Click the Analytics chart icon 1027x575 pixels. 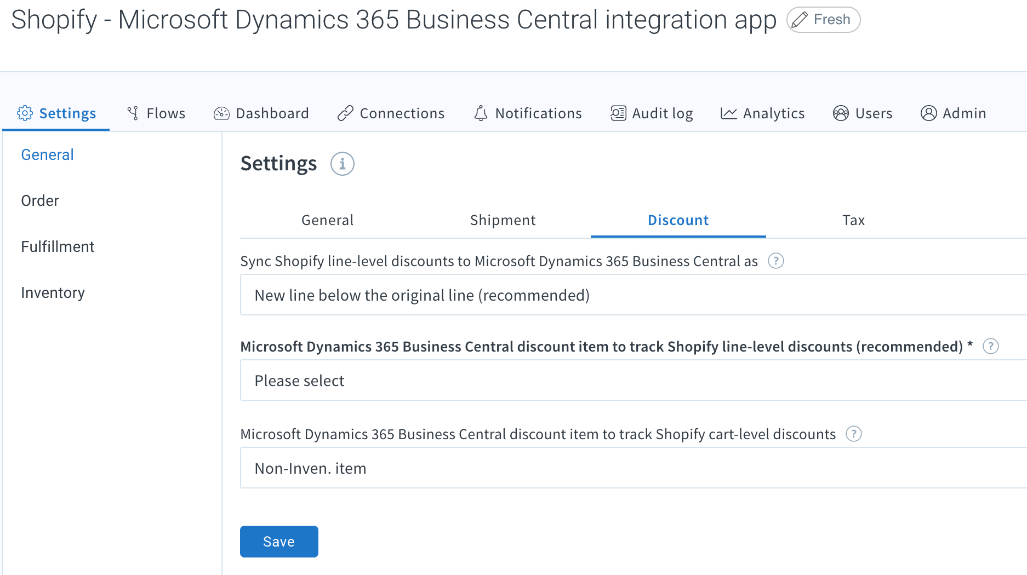728,113
